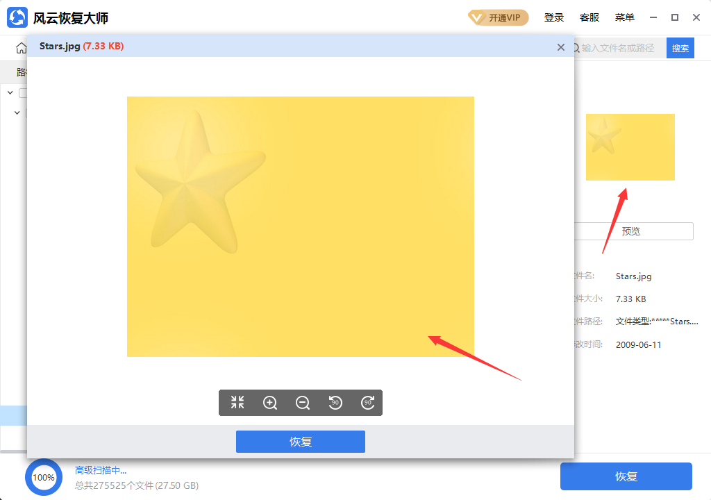Click 恢复 button in preview dialog
Screen dimensions: 711x500
300,442
